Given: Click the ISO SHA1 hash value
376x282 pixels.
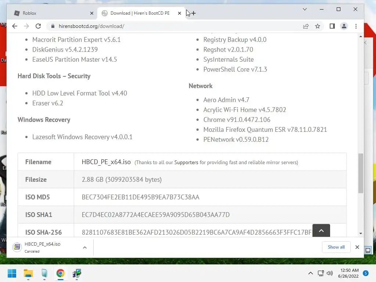Looking at the screenshot, I should click(156, 214).
